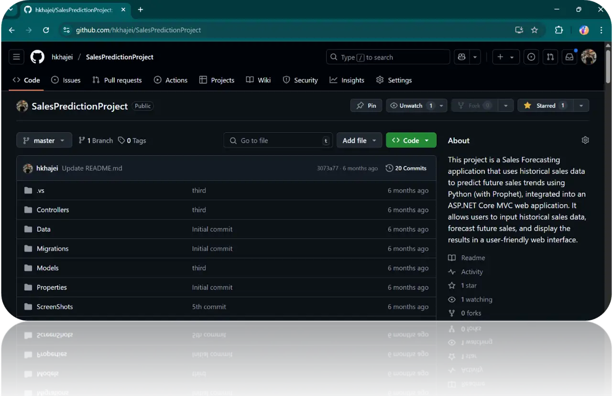This screenshot has height=396, width=613.
Task: Open pull requests icon in top header
Action: [550, 57]
